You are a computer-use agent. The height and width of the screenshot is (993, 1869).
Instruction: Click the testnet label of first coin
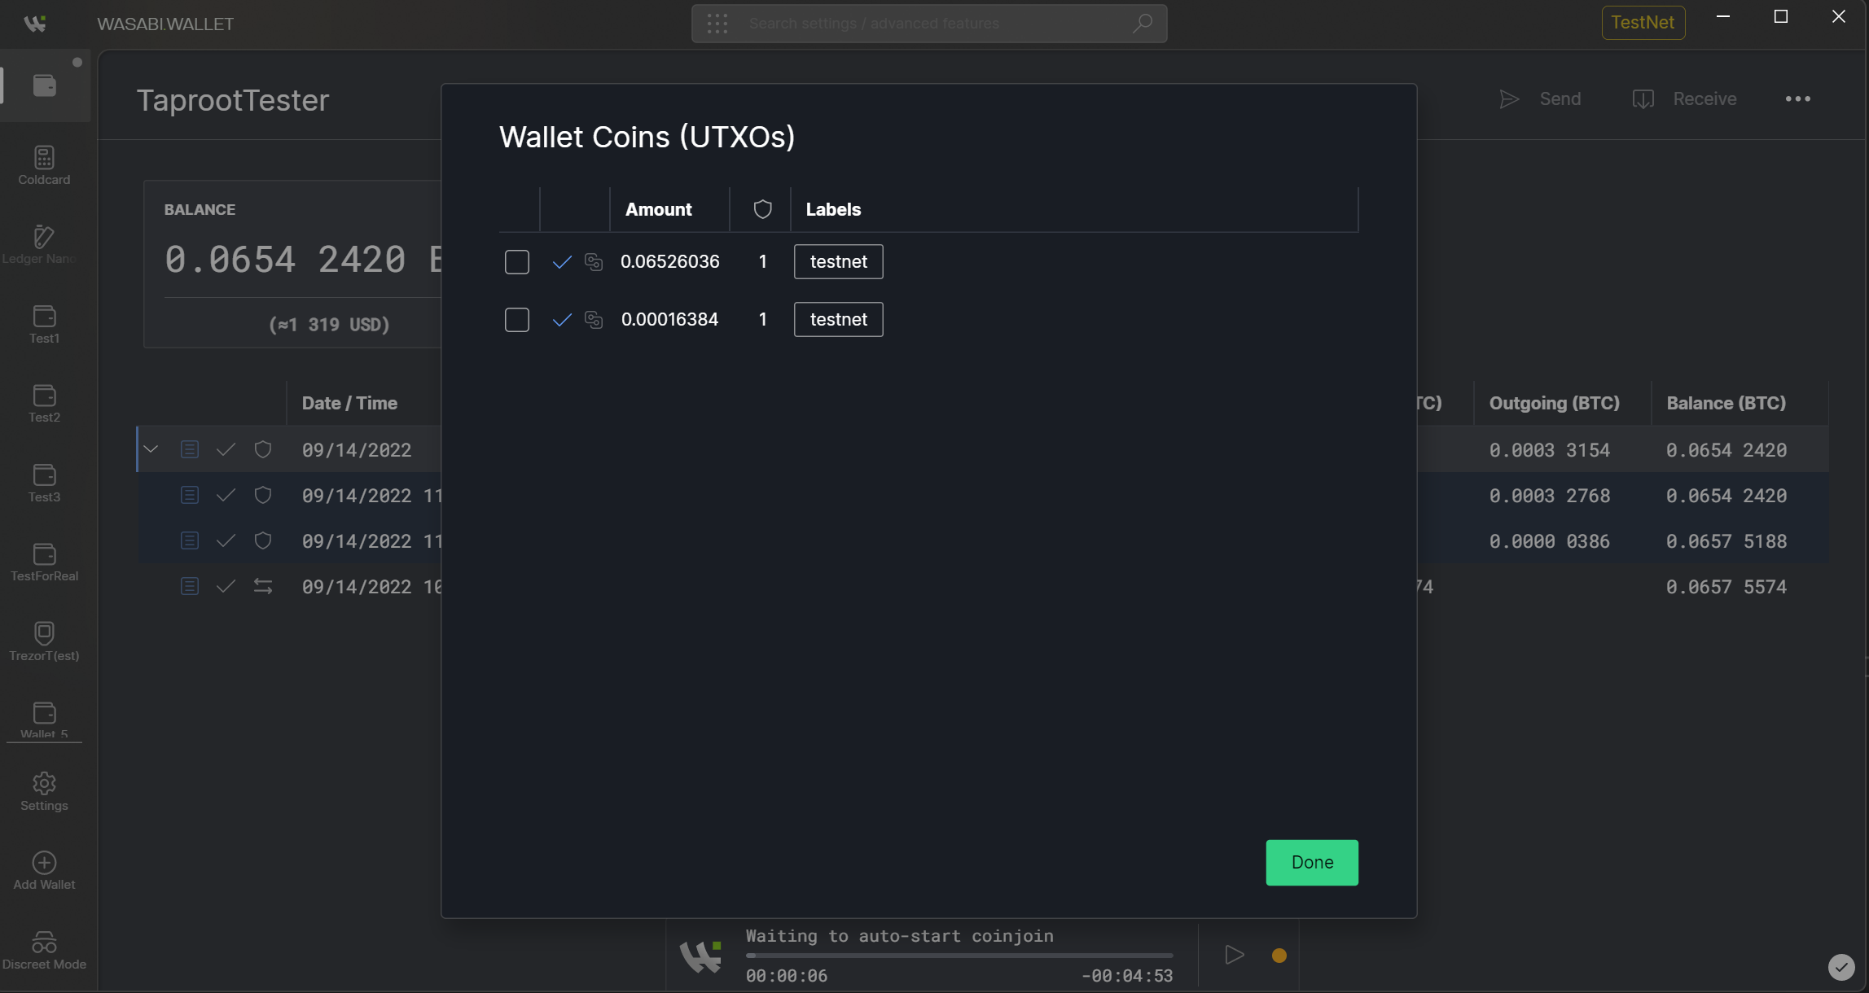pyautogui.click(x=838, y=262)
